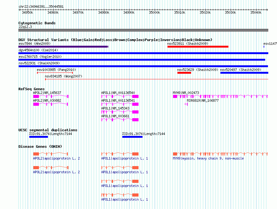Click the 35040k scale label
The image size is (277, 209).
[x=256, y=12]
